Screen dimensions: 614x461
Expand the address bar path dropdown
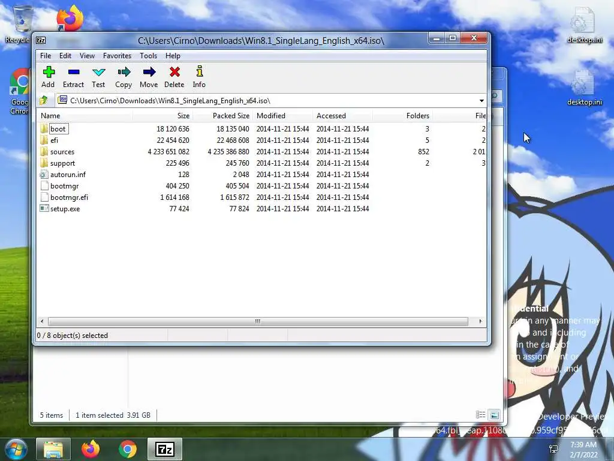point(481,101)
